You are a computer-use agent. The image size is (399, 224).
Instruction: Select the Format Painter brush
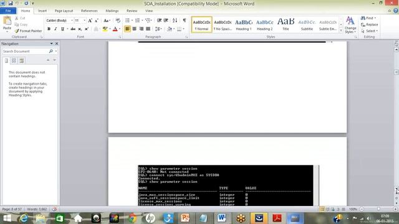17,31
